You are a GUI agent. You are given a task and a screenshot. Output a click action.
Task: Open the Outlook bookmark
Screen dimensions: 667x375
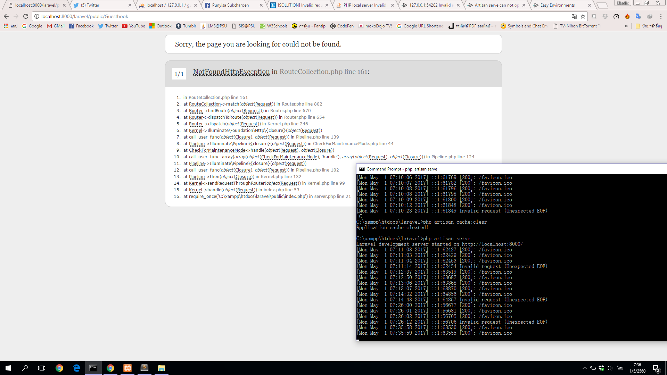click(x=160, y=26)
